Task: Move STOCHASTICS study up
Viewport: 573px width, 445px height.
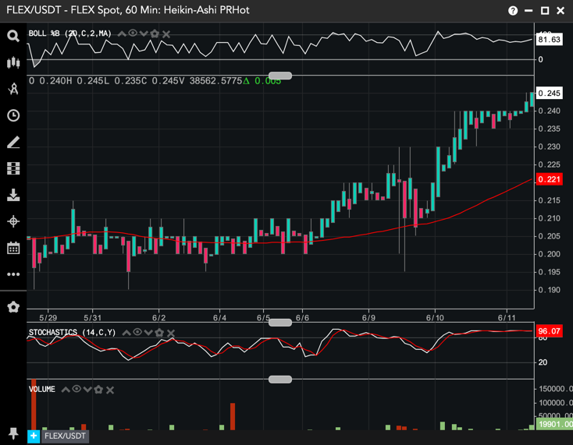Action: (126, 333)
